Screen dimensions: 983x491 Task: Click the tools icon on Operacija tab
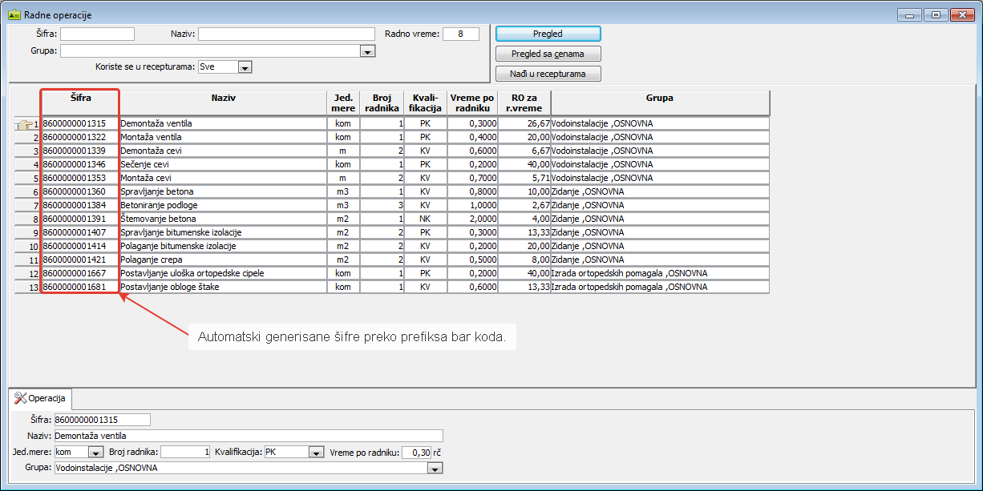[20, 398]
